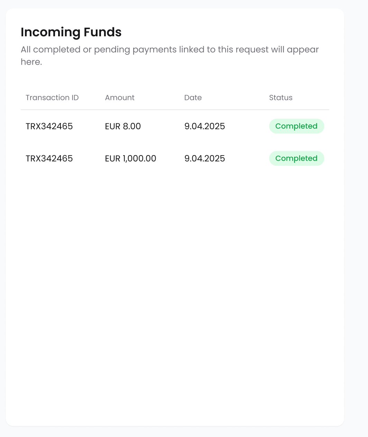Sort by the Transaction ID column header
This screenshot has width=368, height=437.
pyautogui.click(x=52, y=98)
